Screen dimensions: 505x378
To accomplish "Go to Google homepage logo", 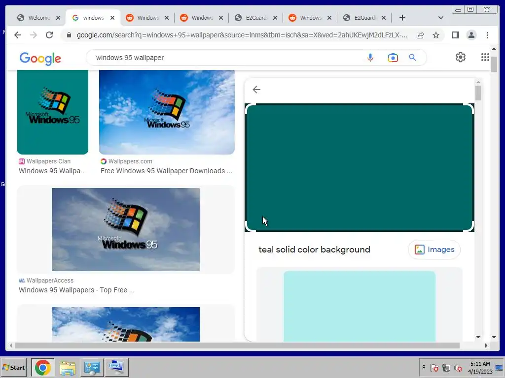I will coord(40,59).
